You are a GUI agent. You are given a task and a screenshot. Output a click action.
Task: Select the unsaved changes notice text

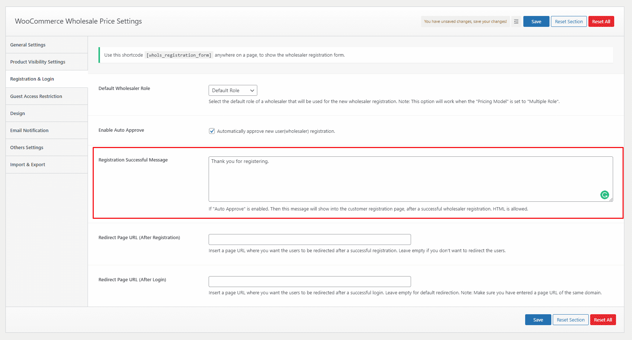(465, 21)
